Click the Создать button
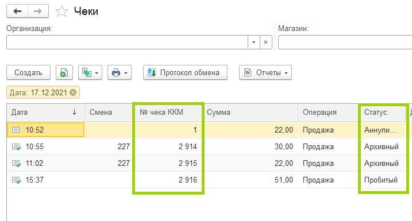412x221 pixels. click(x=28, y=72)
